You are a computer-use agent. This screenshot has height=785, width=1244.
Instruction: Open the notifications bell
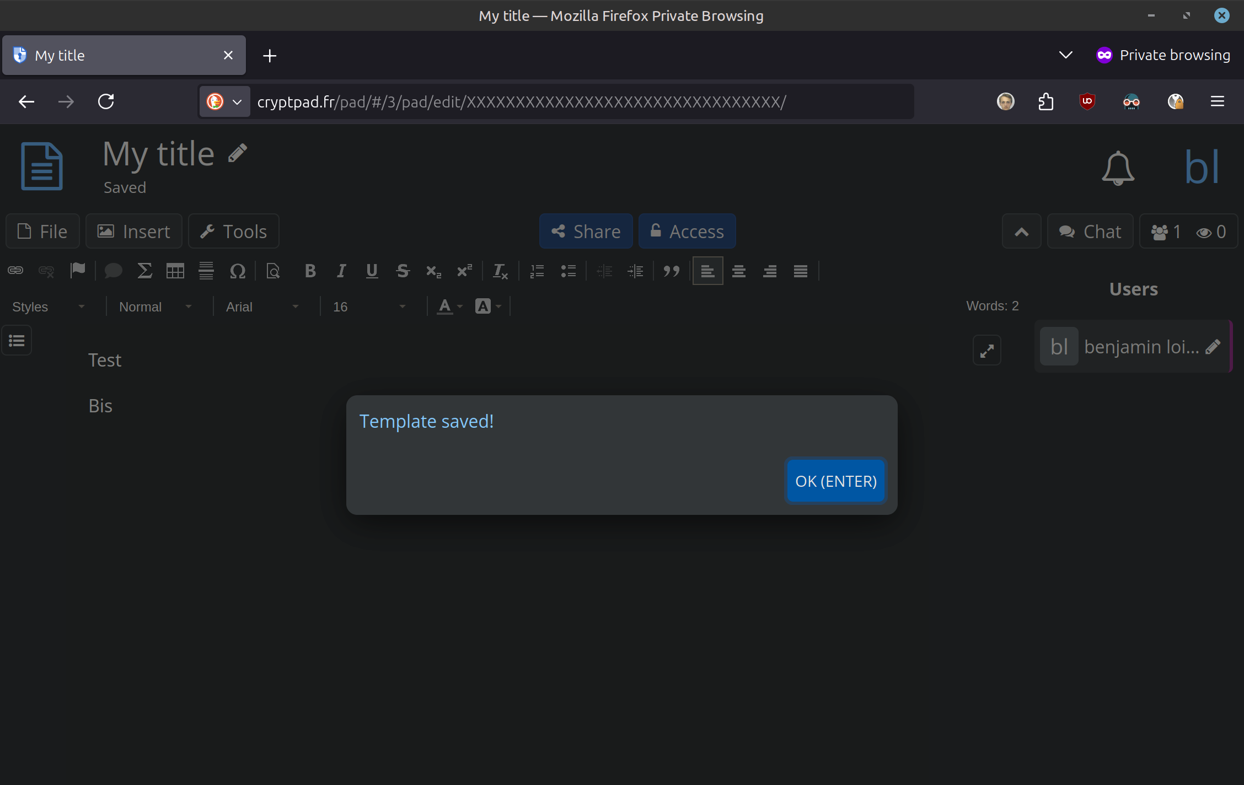coord(1118,168)
